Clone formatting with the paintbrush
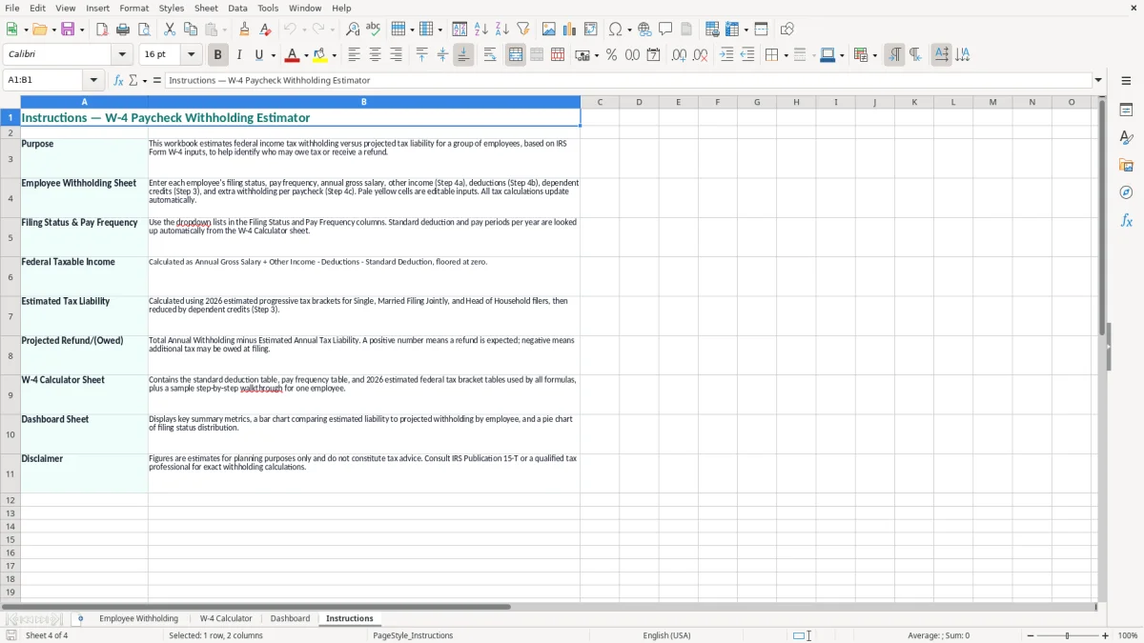The height and width of the screenshot is (643, 1144). click(245, 30)
